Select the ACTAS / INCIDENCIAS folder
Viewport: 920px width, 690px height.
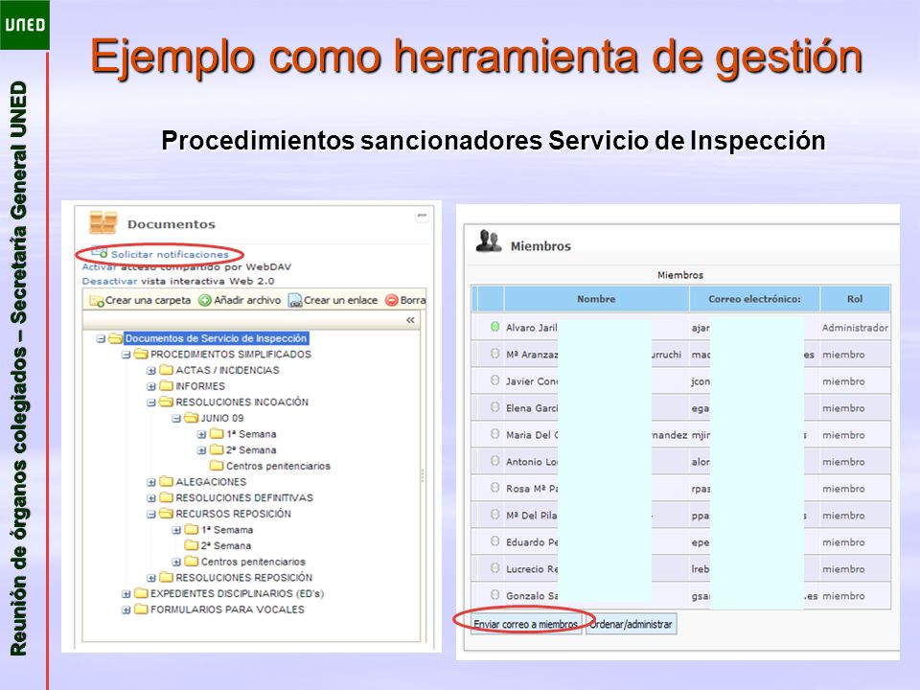tap(227, 370)
